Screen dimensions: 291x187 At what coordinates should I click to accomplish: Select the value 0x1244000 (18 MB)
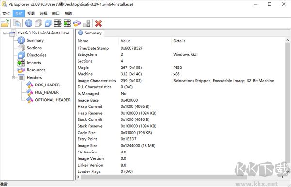pyautogui.click(x=138, y=146)
